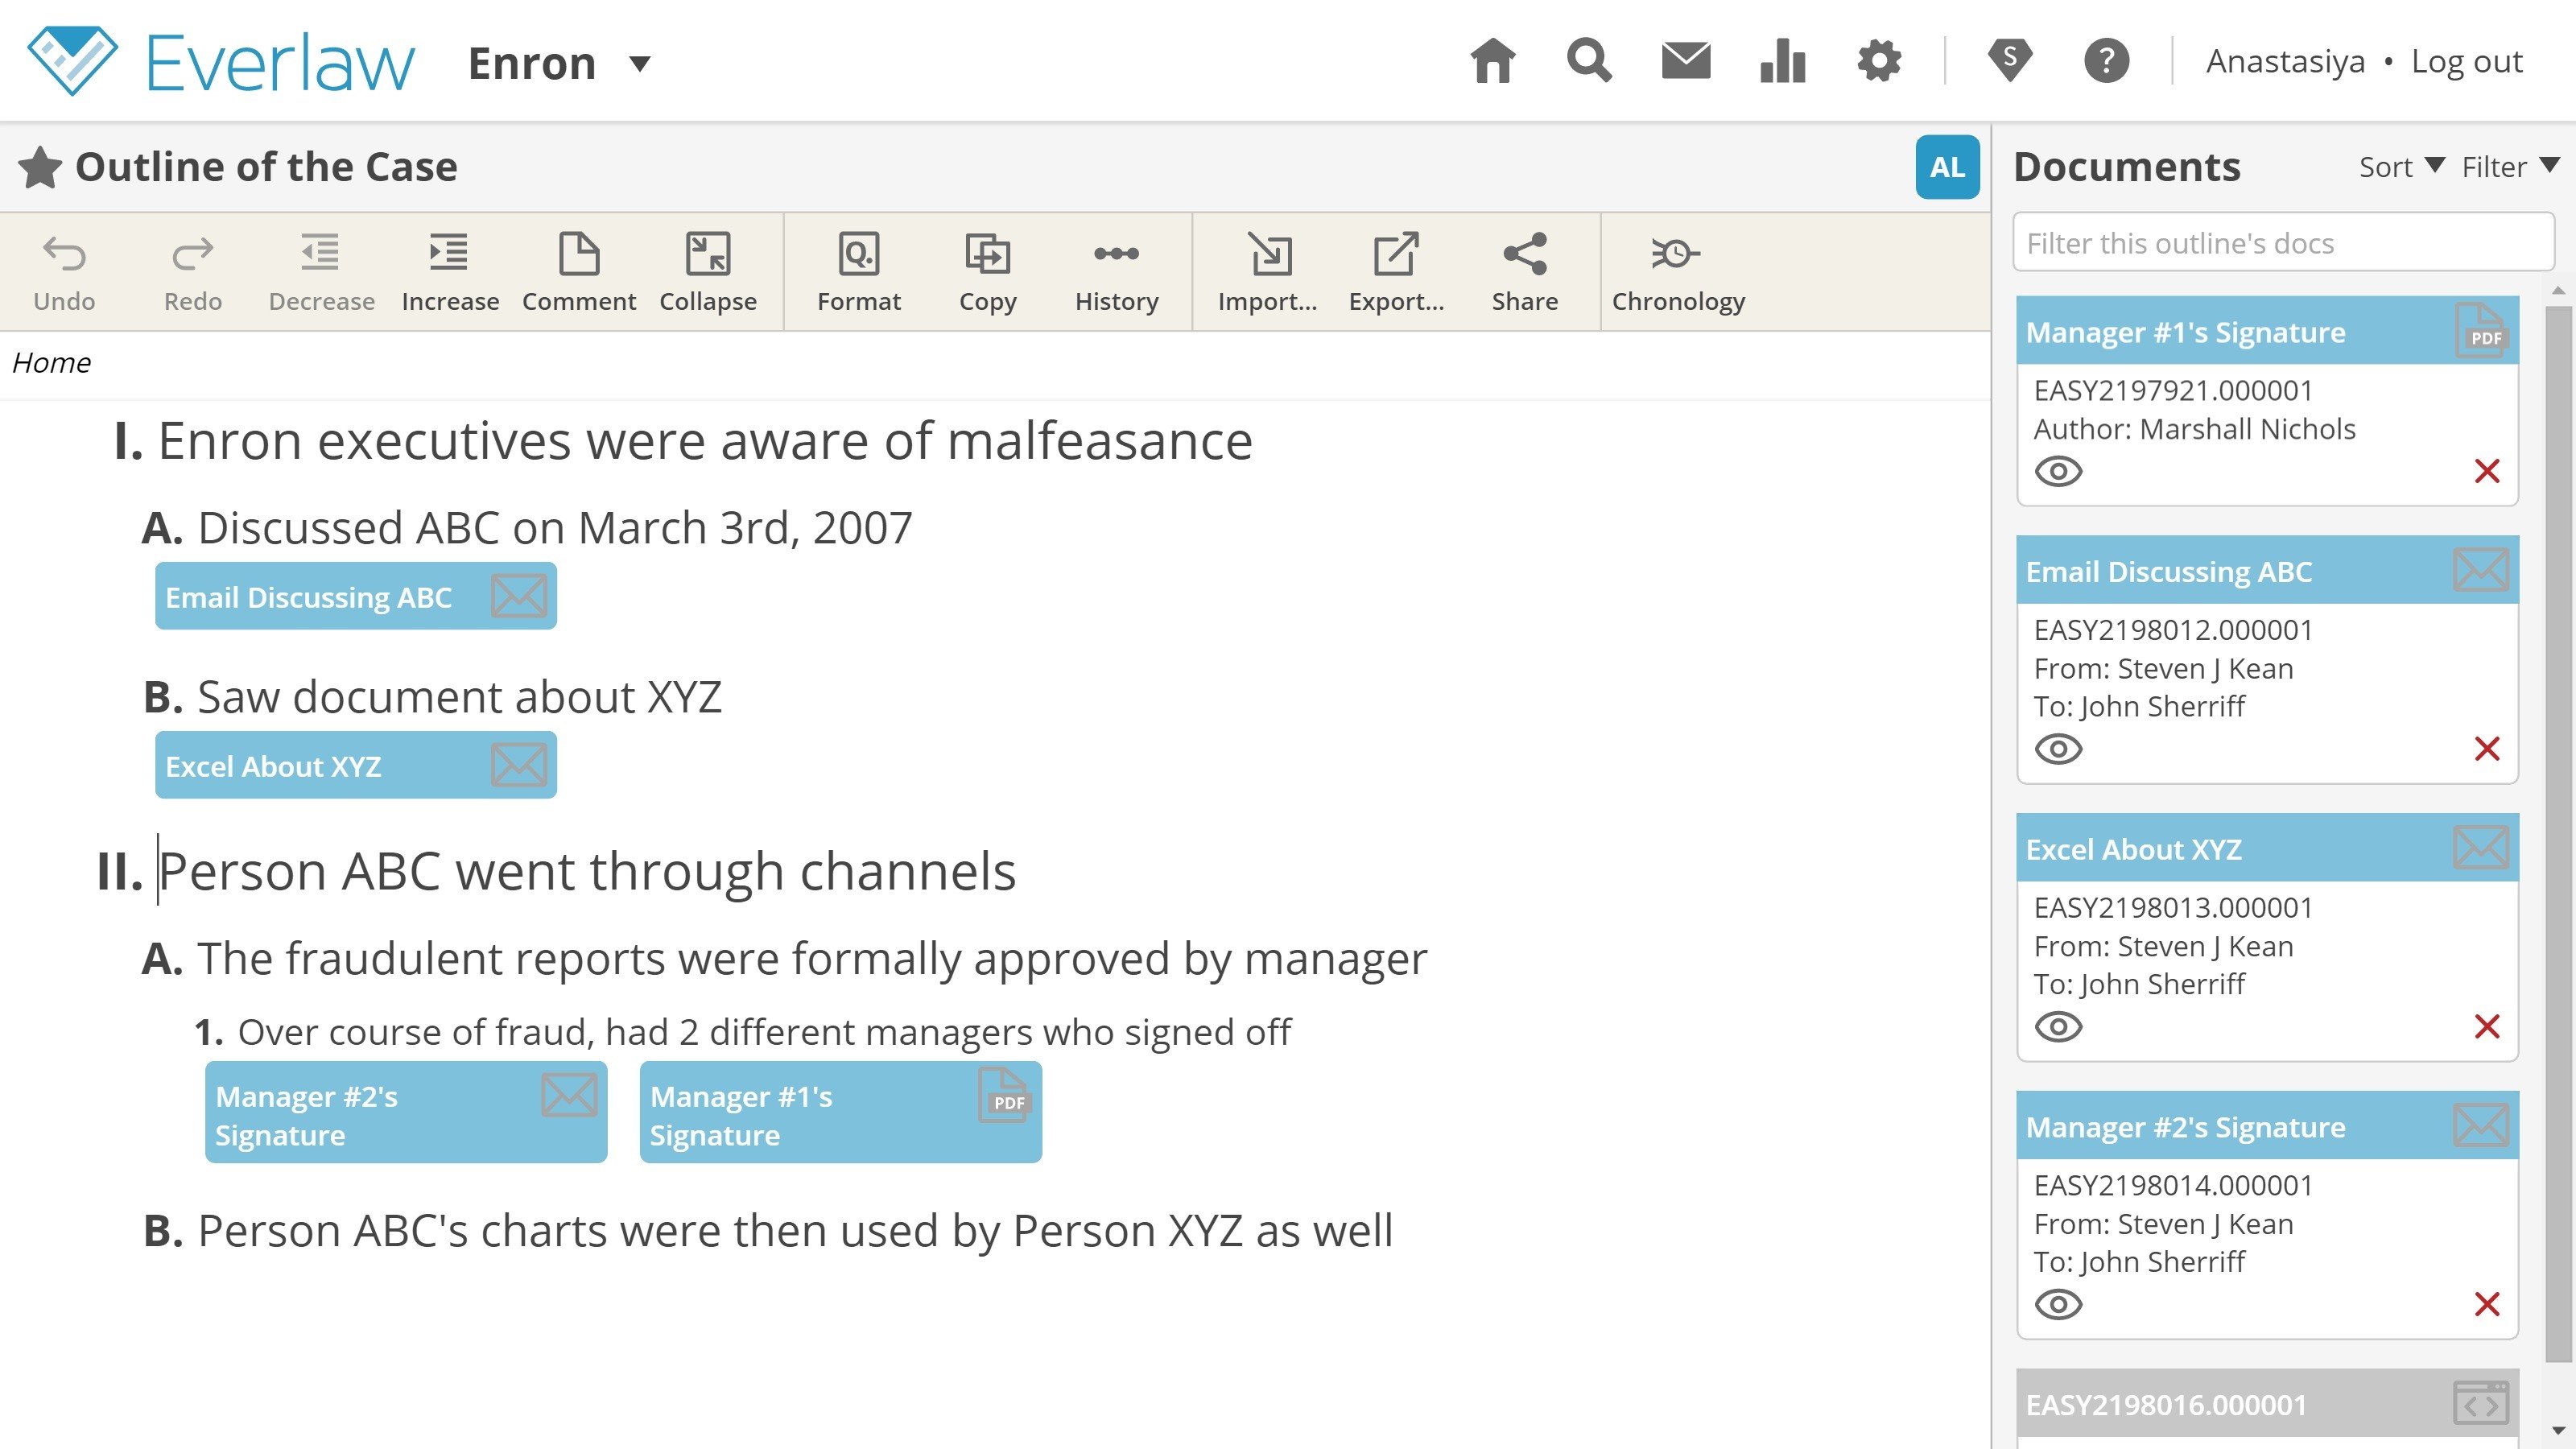Open Excel About XYZ chip in outline

pyautogui.click(x=355, y=765)
